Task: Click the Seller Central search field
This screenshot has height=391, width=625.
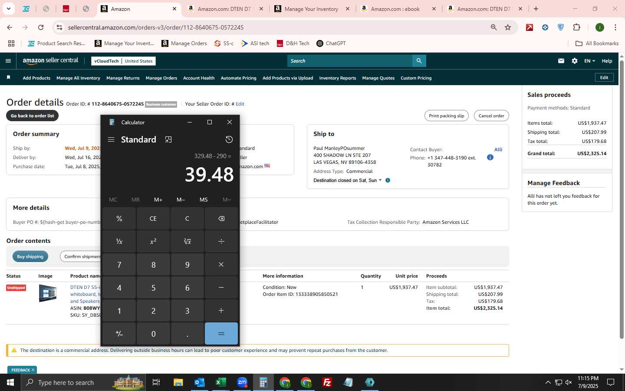Action: [350, 61]
